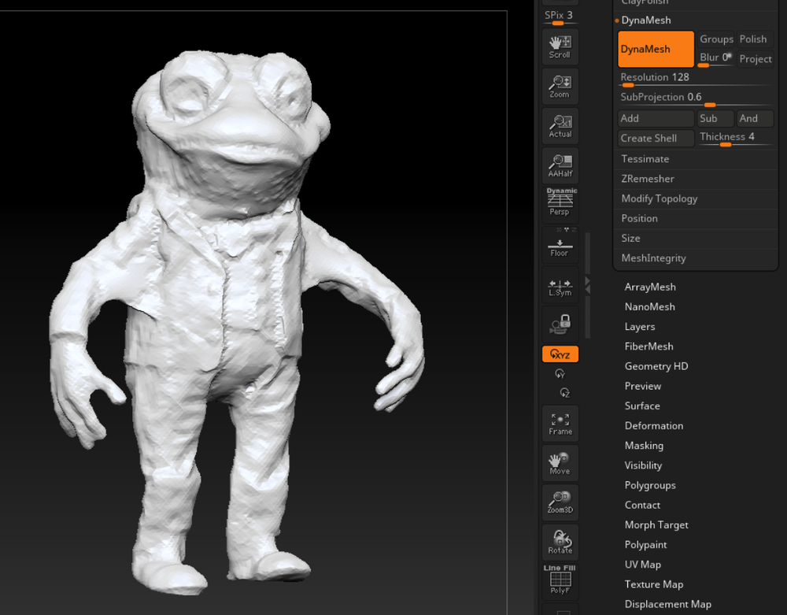The image size is (787, 615).
Task: Toggle DynaMesh Groups option
Action: tap(716, 39)
